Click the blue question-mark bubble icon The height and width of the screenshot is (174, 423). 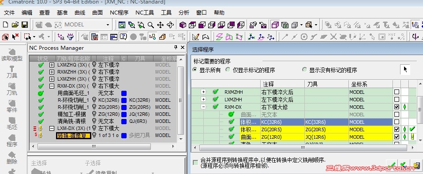coord(124,37)
